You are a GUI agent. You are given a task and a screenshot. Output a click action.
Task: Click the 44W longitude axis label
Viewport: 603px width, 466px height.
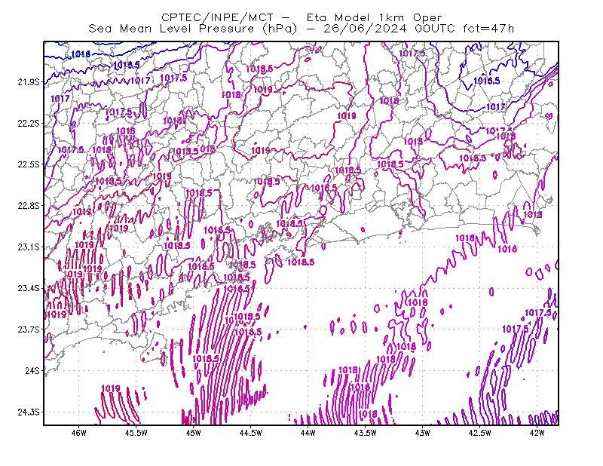click(308, 433)
